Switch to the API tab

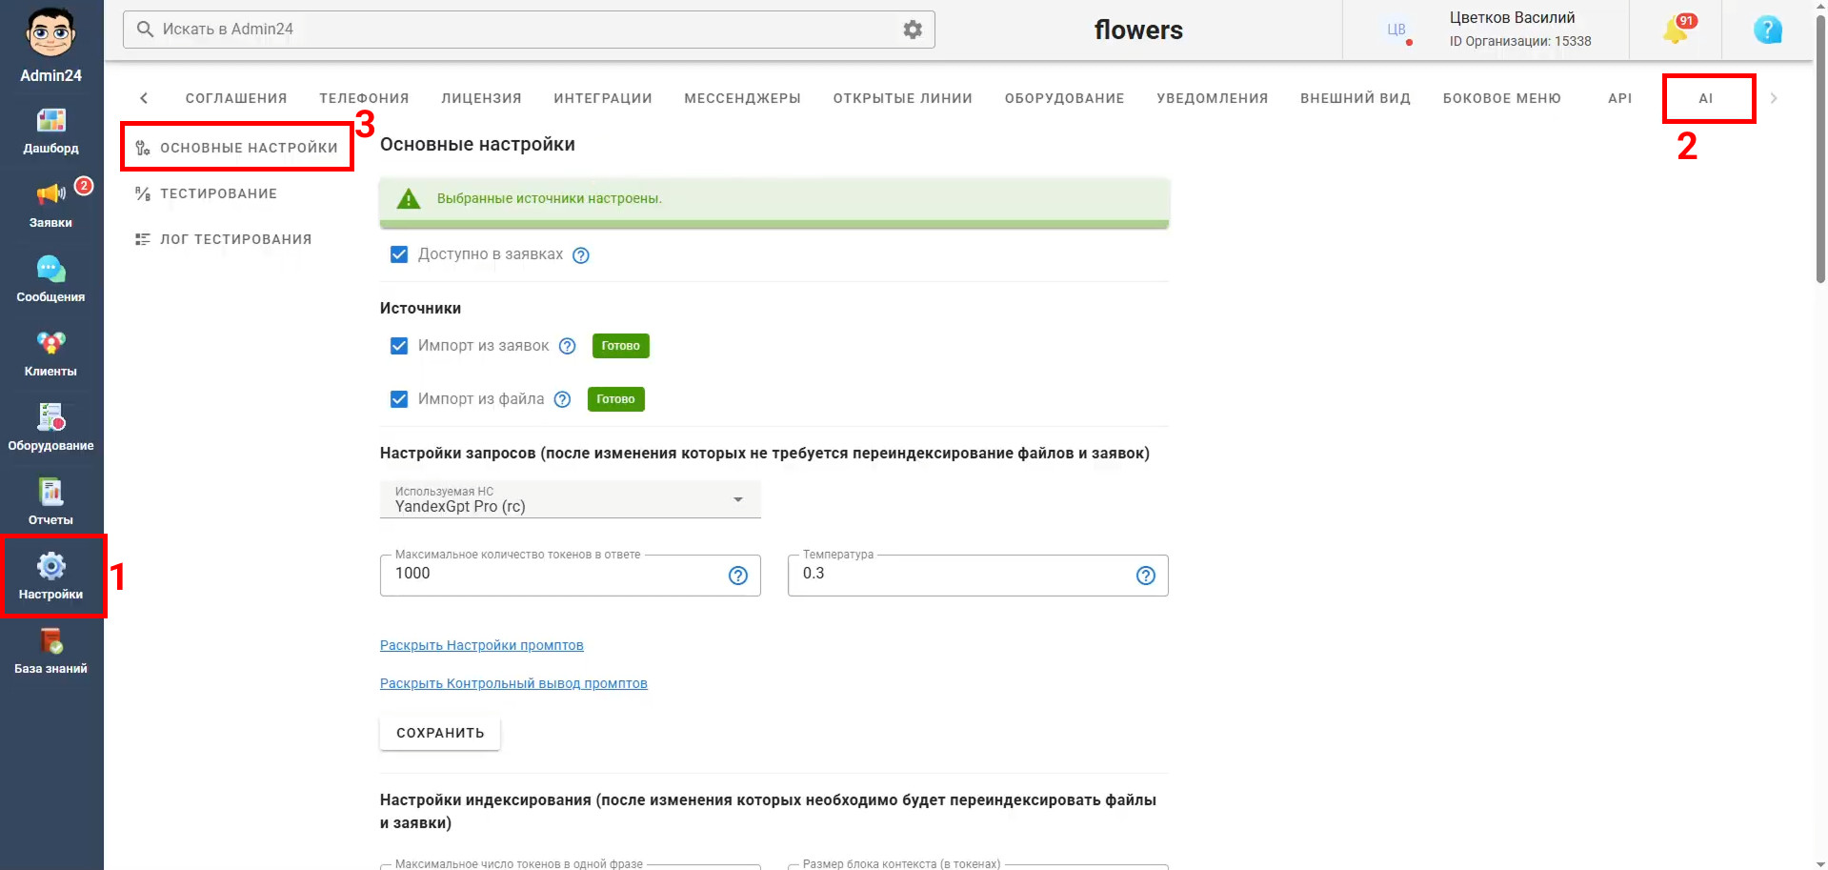(1620, 98)
